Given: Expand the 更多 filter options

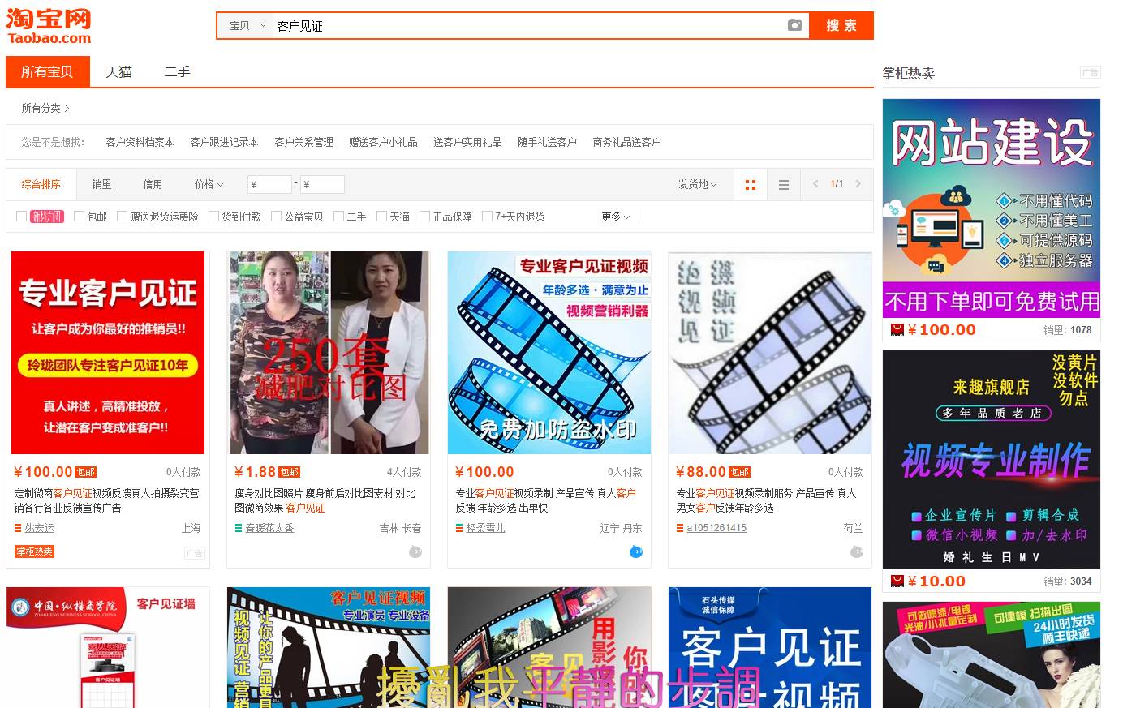Looking at the screenshot, I should [616, 217].
